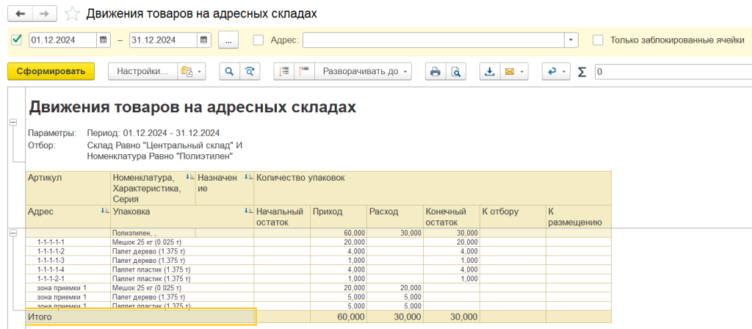Screen dimensions: 752x329
Task: Print the report with printer icon
Action: point(435,71)
